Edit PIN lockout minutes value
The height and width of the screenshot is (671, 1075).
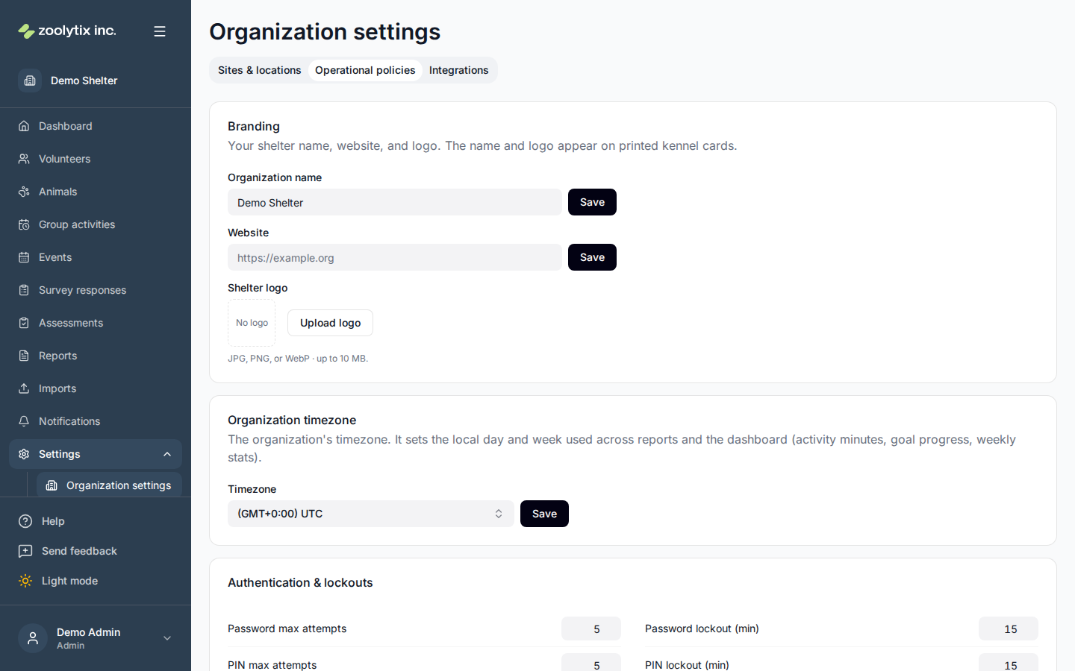coord(1009,663)
